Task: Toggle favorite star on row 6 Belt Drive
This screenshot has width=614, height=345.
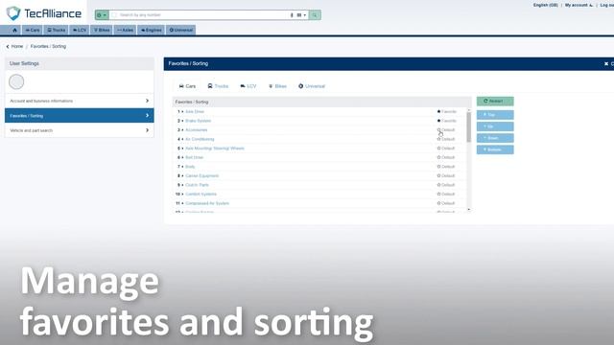Action: pyautogui.click(x=439, y=157)
